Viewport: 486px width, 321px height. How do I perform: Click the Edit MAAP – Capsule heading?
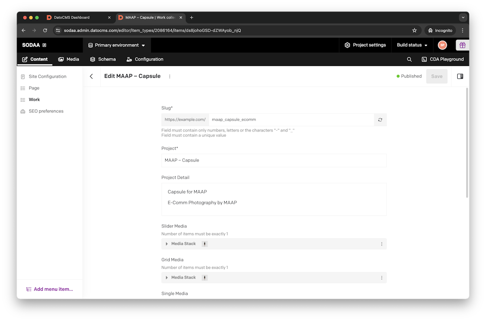pyautogui.click(x=132, y=76)
